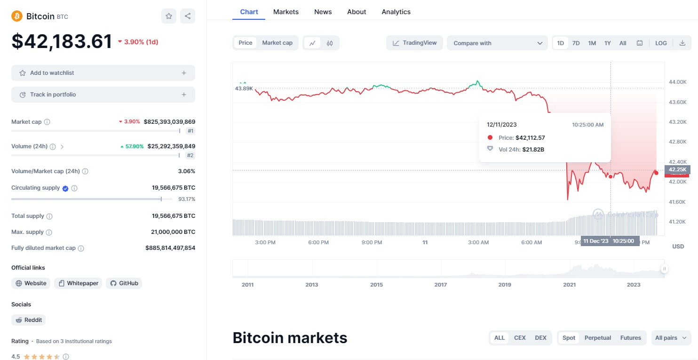Open the Reddit social link

tap(28, 320)
